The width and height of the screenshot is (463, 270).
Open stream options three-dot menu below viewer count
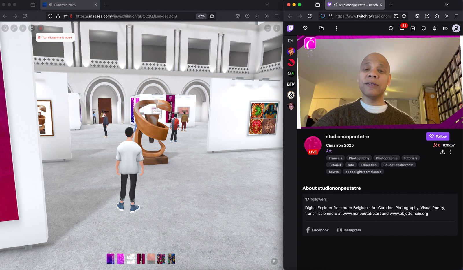(x=451, y=152)
